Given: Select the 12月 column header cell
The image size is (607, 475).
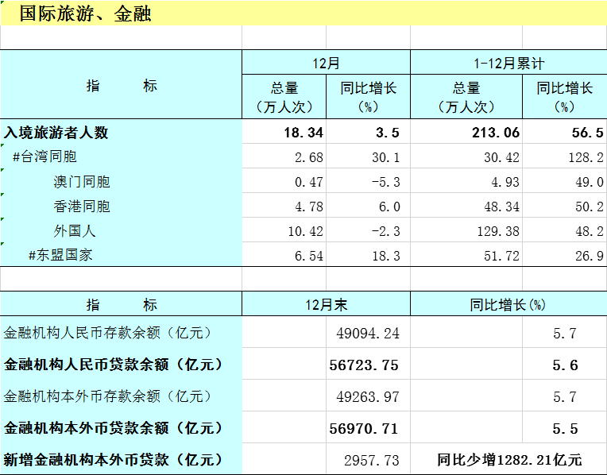Looking at the screenshot, I should 326,63.
